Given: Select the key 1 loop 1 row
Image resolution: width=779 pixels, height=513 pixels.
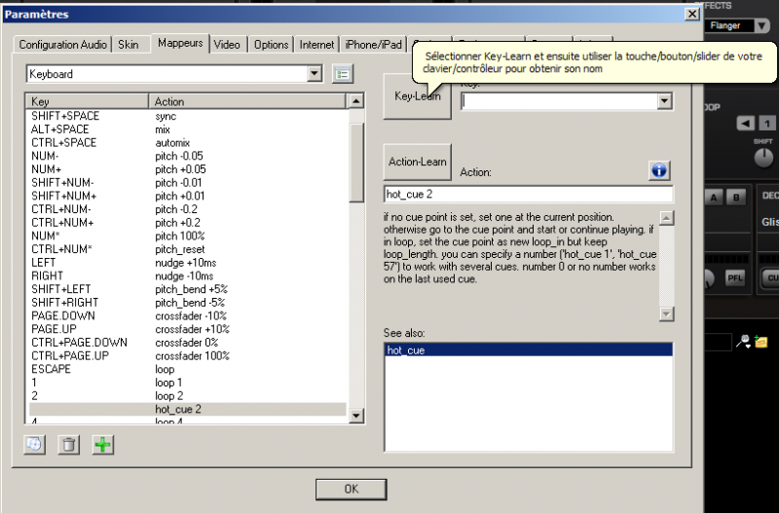Looking at the screenshot, I should [x=187, y=383].
